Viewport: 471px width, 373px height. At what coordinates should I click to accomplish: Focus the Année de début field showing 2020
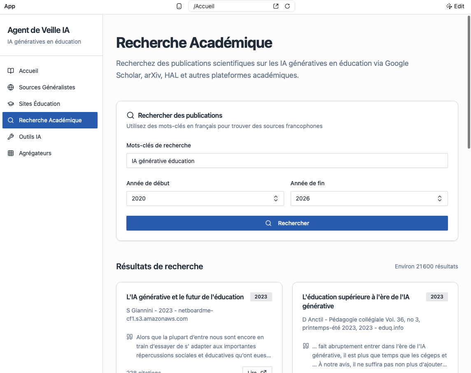[198, 198]
